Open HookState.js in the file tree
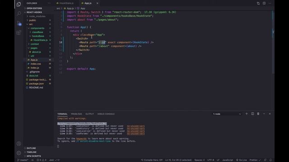Screen dimensions: 289x162 [40, 40]
